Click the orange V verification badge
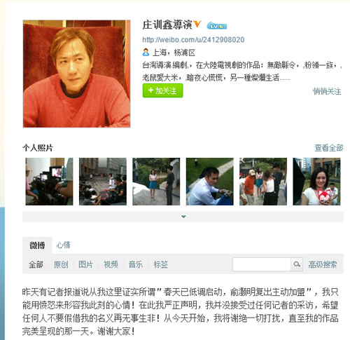The image size is (350, 340). tap(197, 24)
